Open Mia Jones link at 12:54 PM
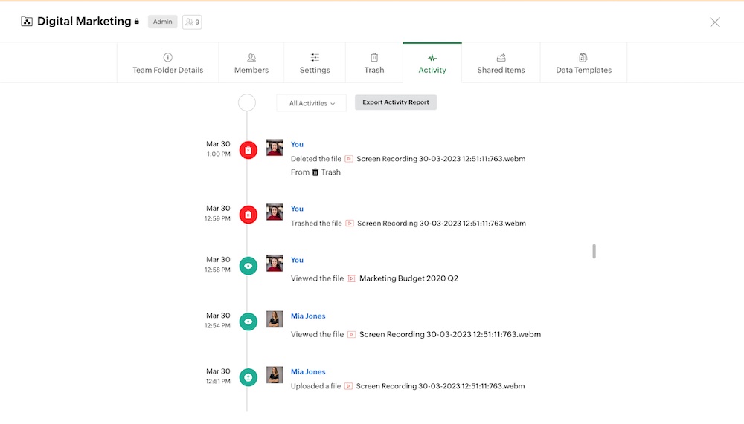 pos(308,316)
